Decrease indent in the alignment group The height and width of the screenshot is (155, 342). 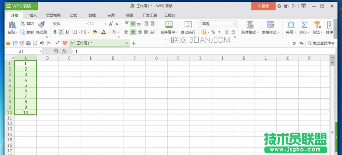pos(146,24)
